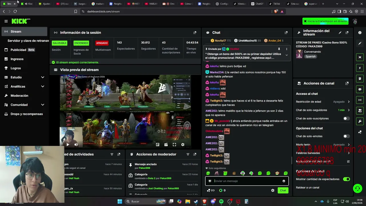Expand the Estudio sidebar section
Viewport: 366px width, 206px height.
(43, 77)
